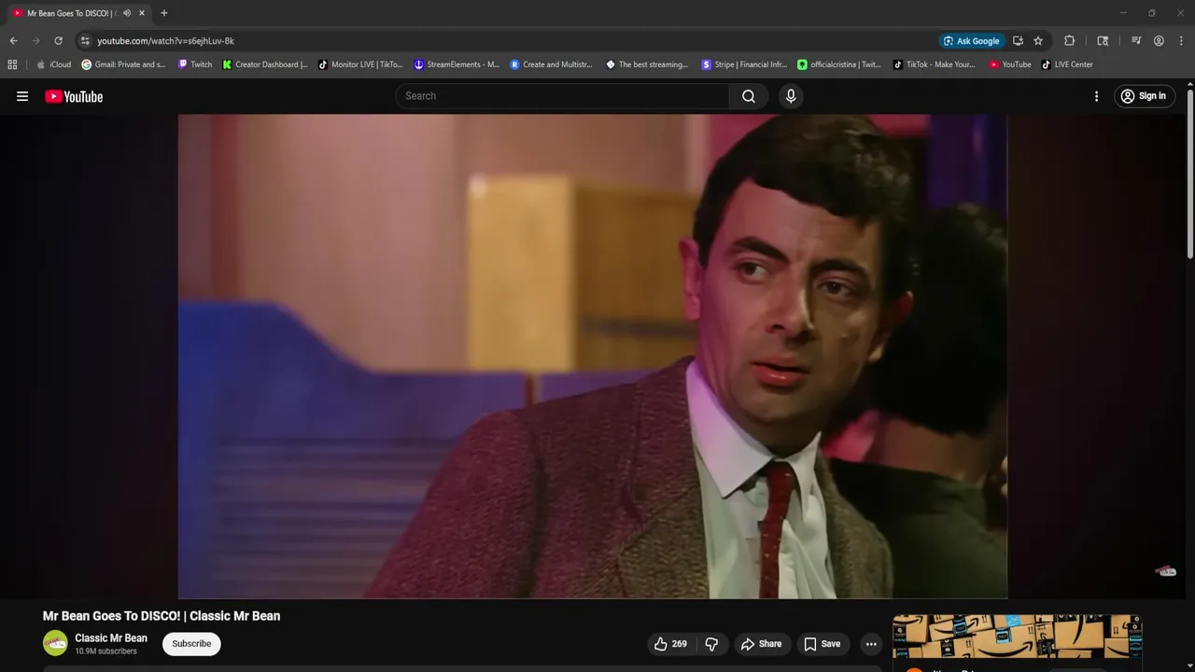The image size is (1195, 672).
Task: Open YouTube settings three-dot menu
Action: [1096, 96]
